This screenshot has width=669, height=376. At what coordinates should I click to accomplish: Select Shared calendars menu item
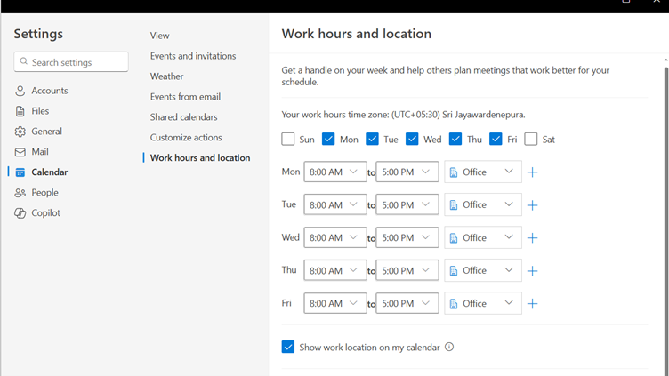183,117
